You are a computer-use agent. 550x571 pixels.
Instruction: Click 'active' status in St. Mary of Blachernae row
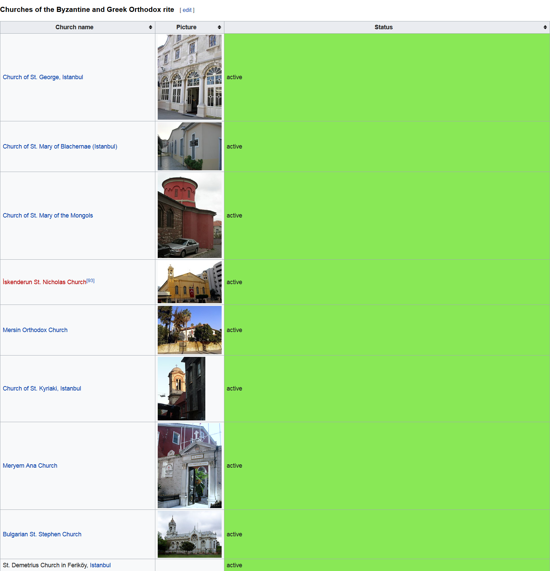click(x=235, y=146)
